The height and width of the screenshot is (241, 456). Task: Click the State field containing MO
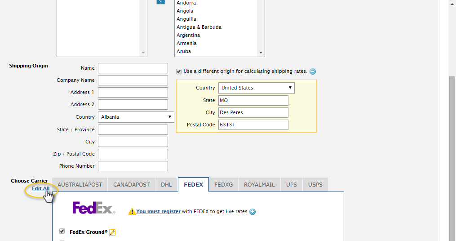(253, 100)
